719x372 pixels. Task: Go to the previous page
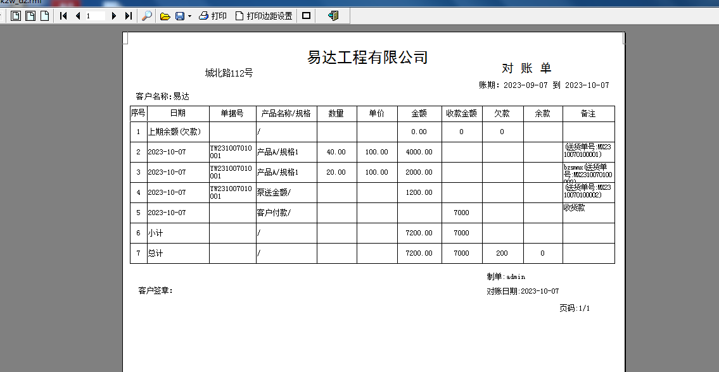(77, 16)
